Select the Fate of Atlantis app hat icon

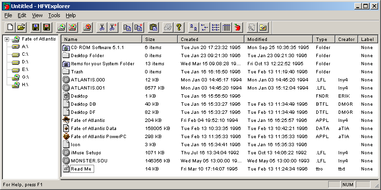(x=66, y=120)
